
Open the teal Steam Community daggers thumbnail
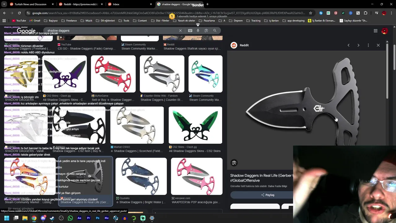click(x=205, y=74)
